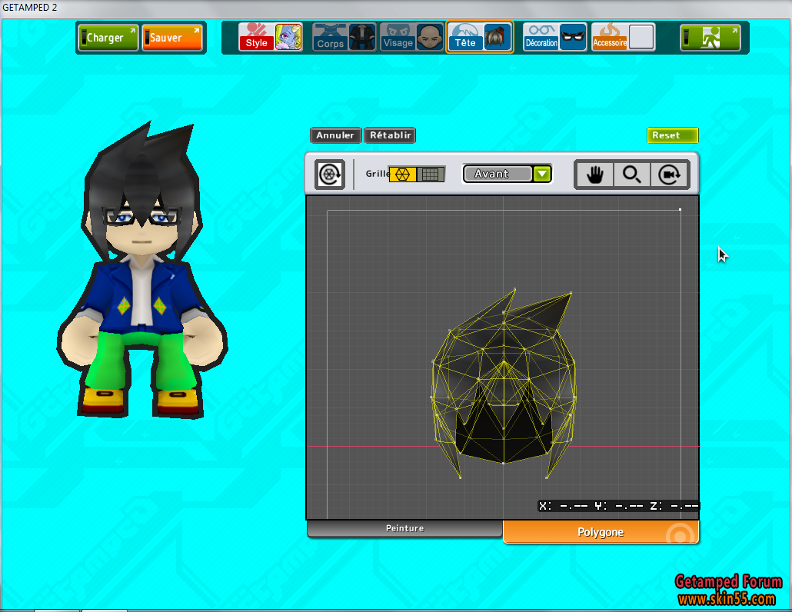
Task: Select the hair head thumbnail
Action: point(497,37)
